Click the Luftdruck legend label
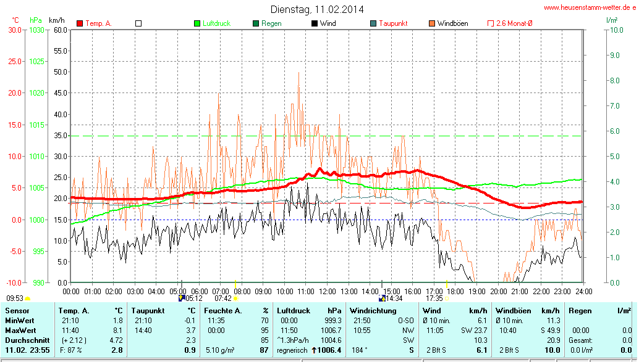Viewport: 639px width, 362px height. [x=216, y=23]
